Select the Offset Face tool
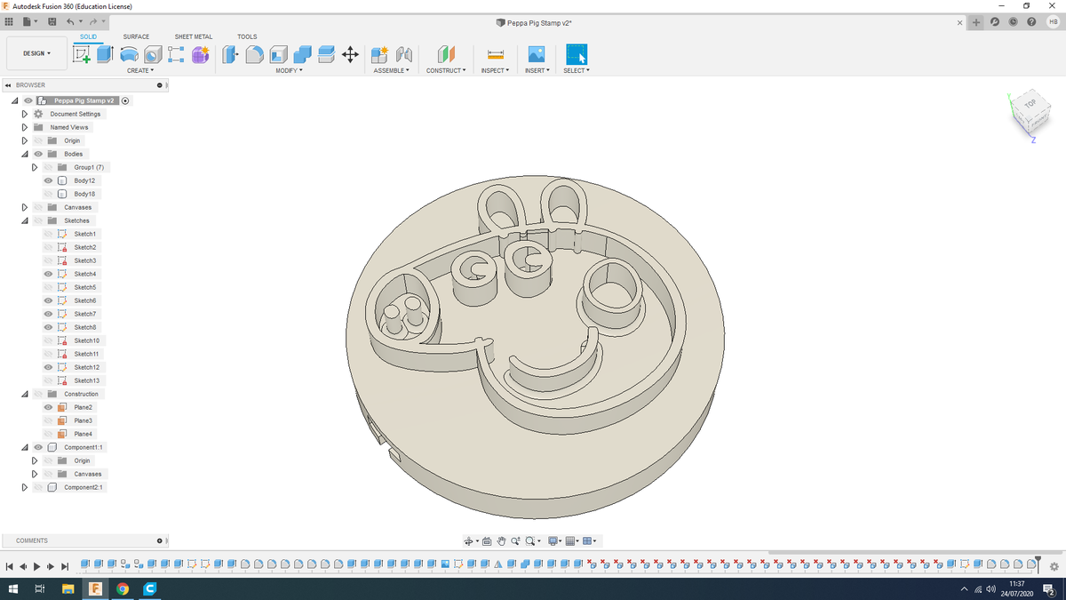Viewport: 1066px width, 600px height. click(x=326, y=55)
